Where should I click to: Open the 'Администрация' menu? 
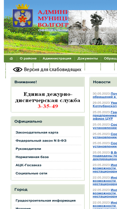pyautogui.click(x=57, y=59)
